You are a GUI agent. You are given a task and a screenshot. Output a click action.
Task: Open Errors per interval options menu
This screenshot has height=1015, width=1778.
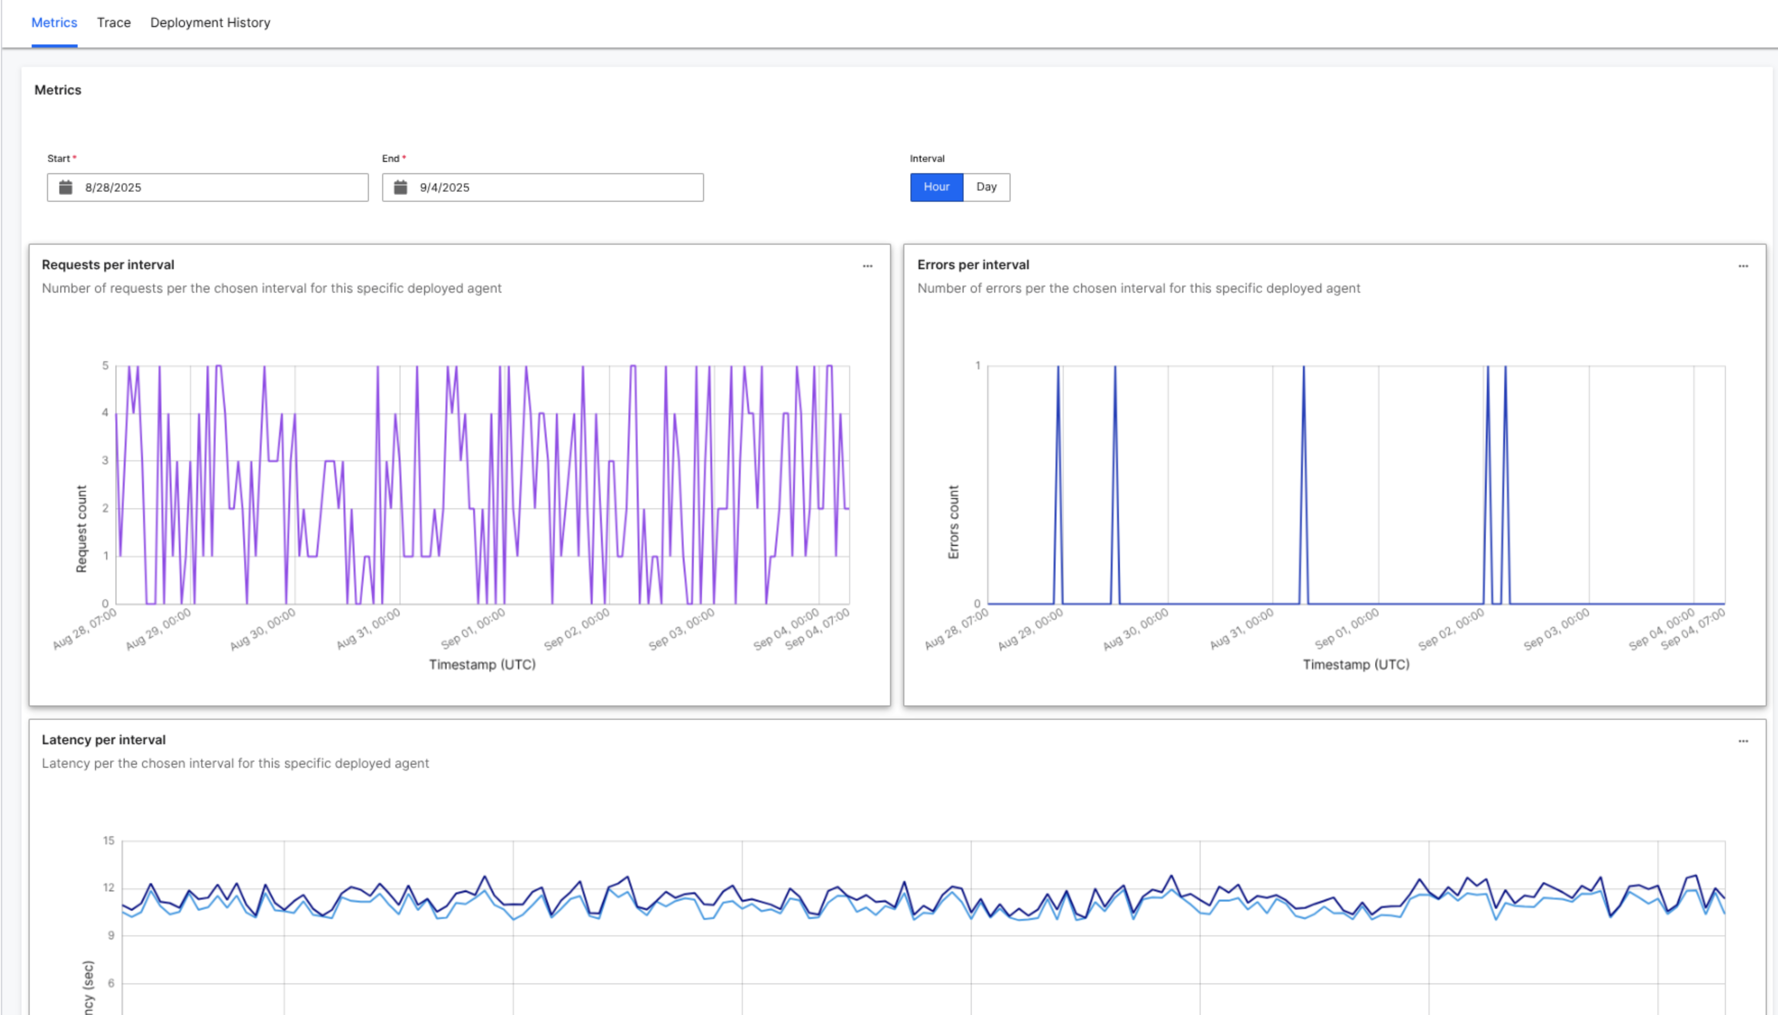coord(1742,266)
